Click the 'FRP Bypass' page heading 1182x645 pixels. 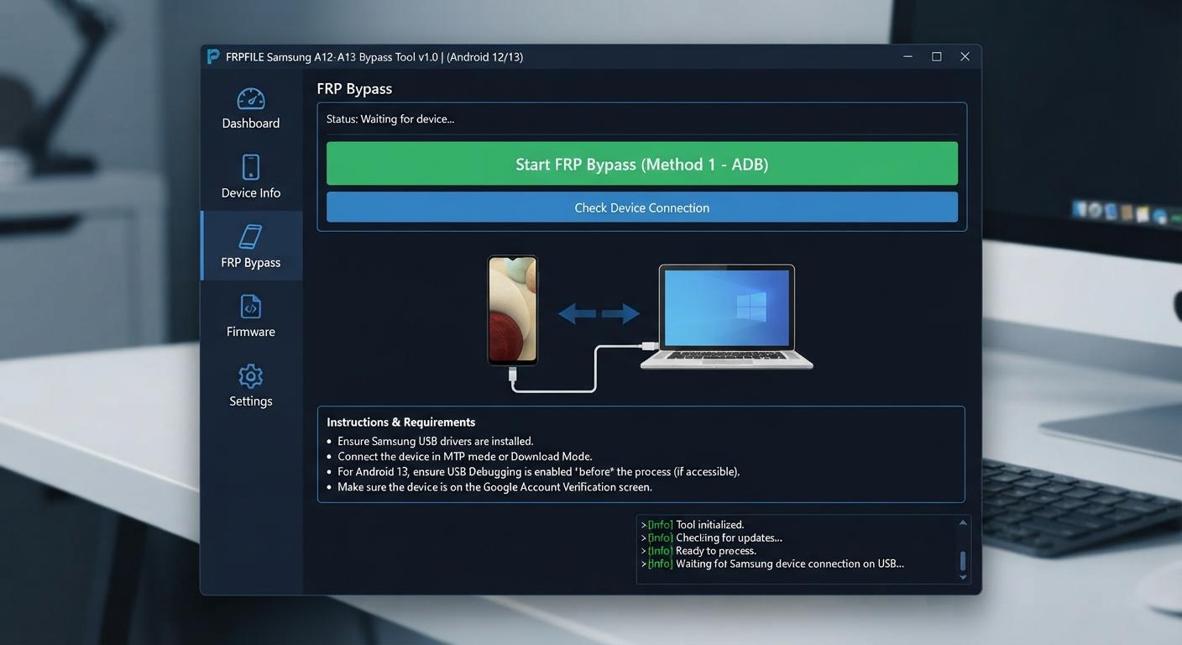point(354,88)
